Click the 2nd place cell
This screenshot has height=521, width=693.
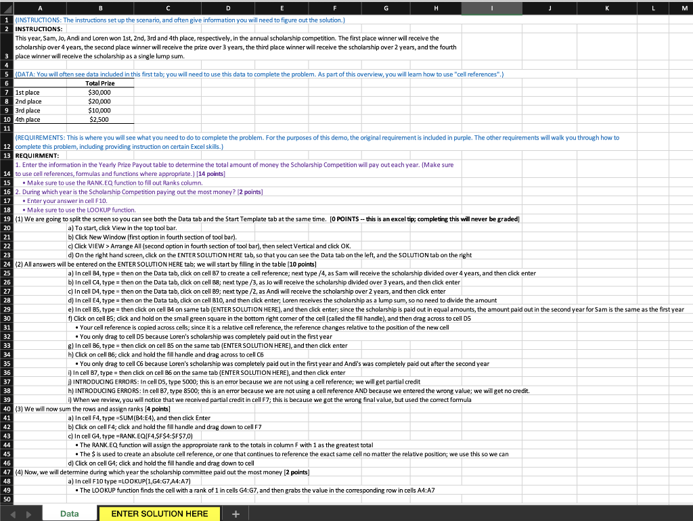tap(40, 101)
